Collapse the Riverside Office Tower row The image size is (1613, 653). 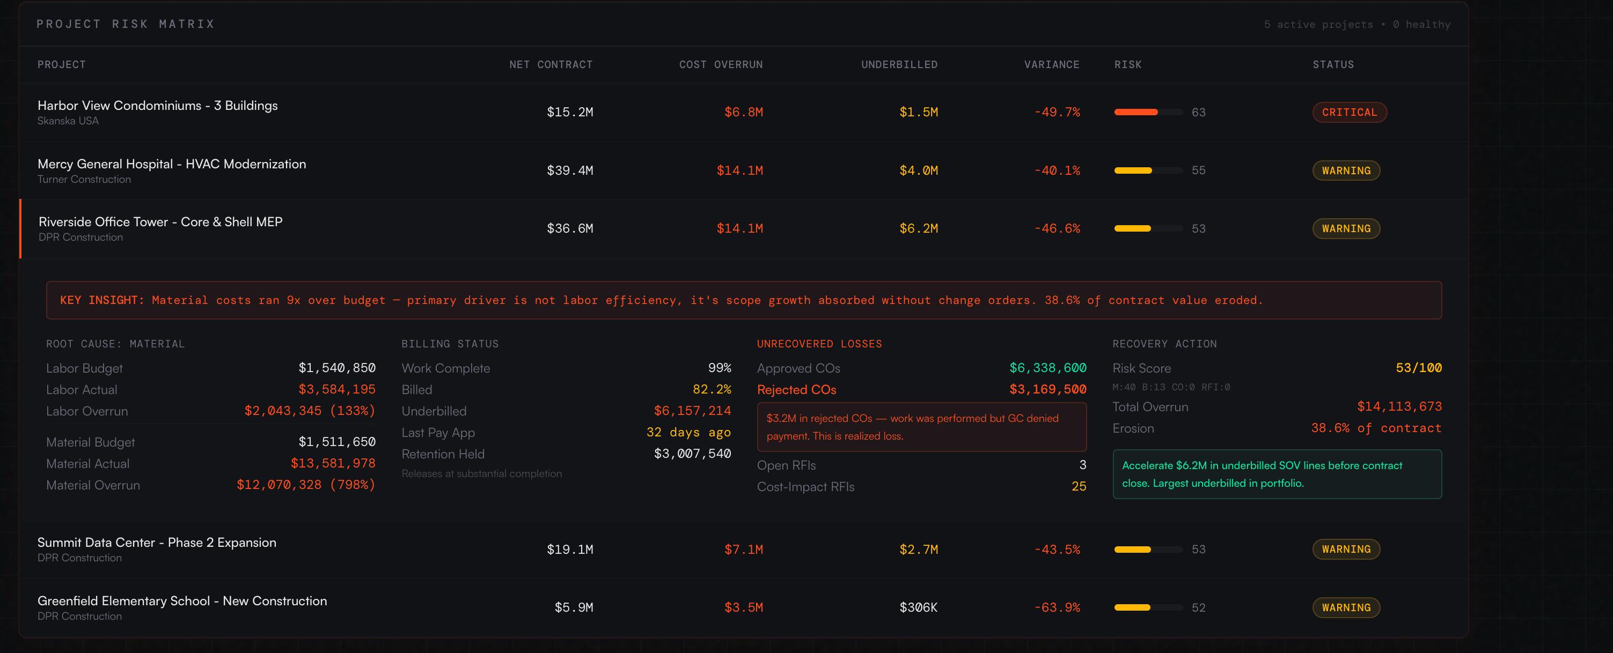click(160, 222)
